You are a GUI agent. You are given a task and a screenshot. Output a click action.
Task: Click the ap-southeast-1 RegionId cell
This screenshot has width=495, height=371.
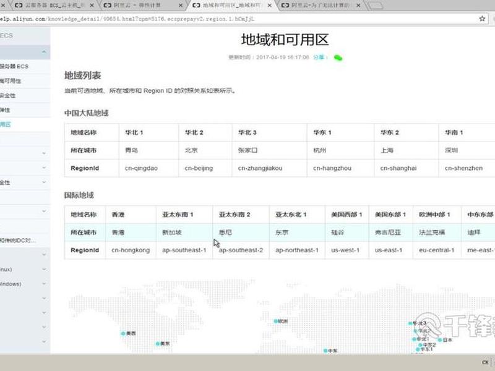click(184, 250)
